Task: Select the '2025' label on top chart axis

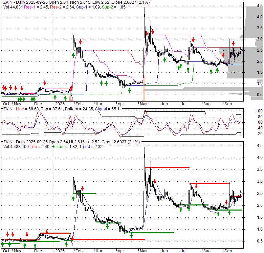Action: pyautogui.click(x=60, y=104)
